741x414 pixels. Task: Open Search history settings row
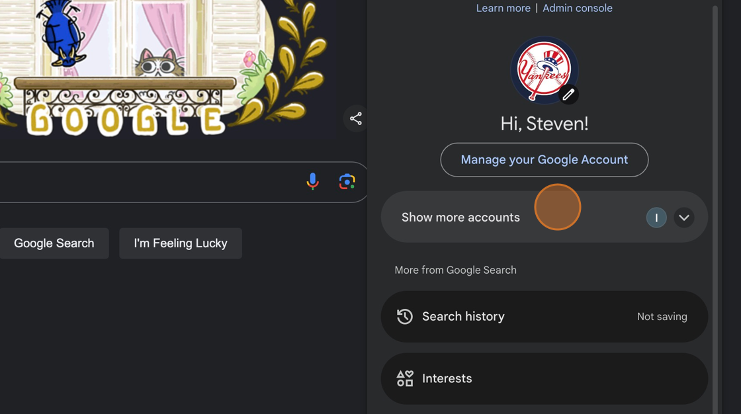[544, 317]
